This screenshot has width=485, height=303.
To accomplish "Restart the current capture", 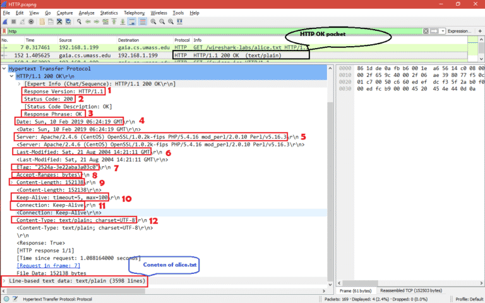I will [22, 21].
